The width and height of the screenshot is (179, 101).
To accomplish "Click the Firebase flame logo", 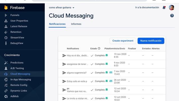I will click(x=6, y=8).
